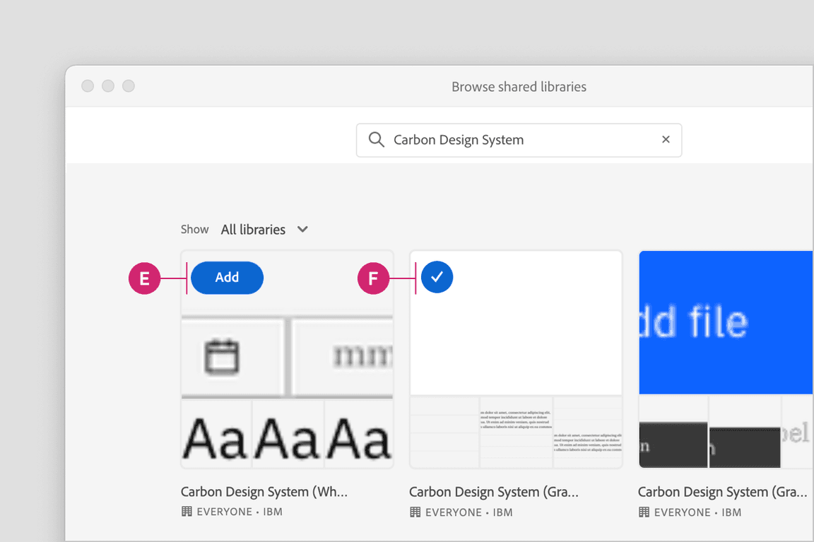Click the magnifying glass search icon
814x542 pixels.
click(x=377, y=139)
